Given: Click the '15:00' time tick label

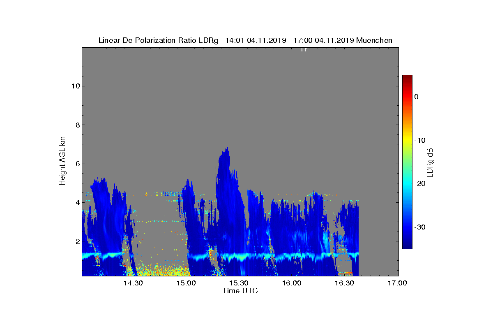Looking at the screenshot, I should click(x=186, y=283).
